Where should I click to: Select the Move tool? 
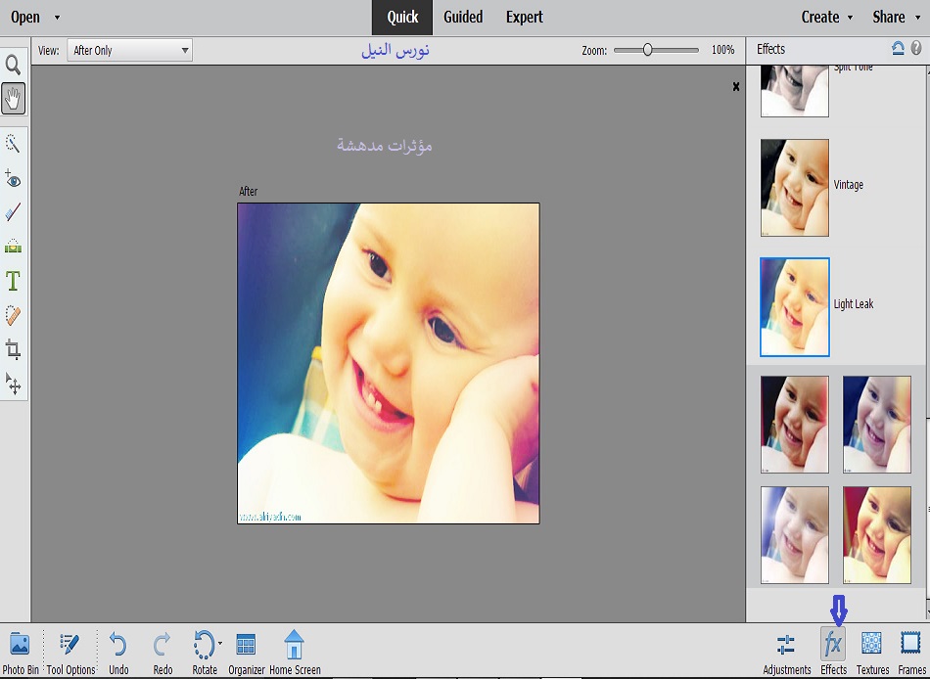tap(14, 383)
